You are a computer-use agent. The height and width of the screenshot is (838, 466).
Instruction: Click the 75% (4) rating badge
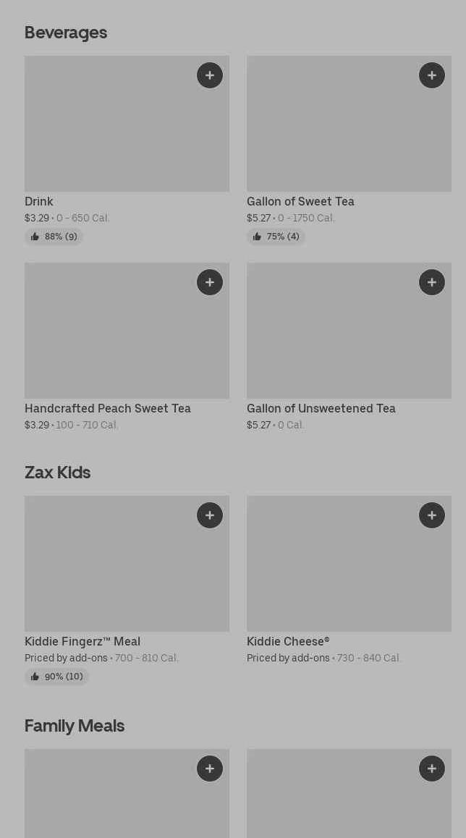276,237
